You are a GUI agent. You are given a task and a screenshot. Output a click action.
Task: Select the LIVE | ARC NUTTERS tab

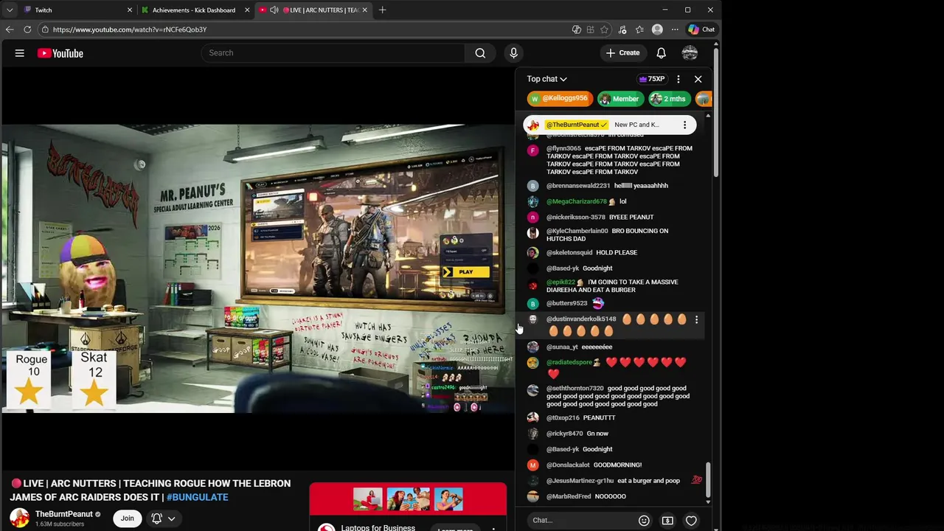(312, 10)
